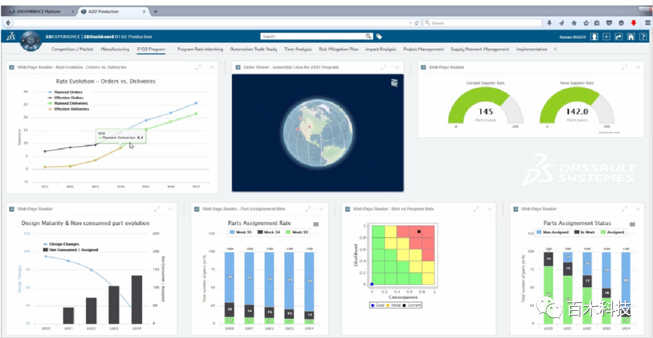Image resolution: width=653 pixels, height=338 pixels.
Task: Switch to the Manufacturing tab
Action: (x=115, y=49)
